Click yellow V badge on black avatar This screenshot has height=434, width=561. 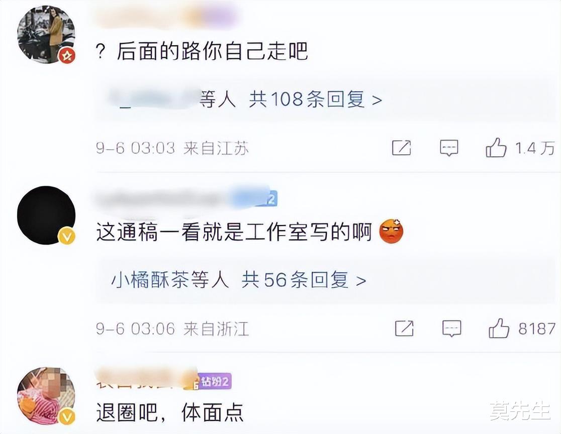(x=67, y=236)
